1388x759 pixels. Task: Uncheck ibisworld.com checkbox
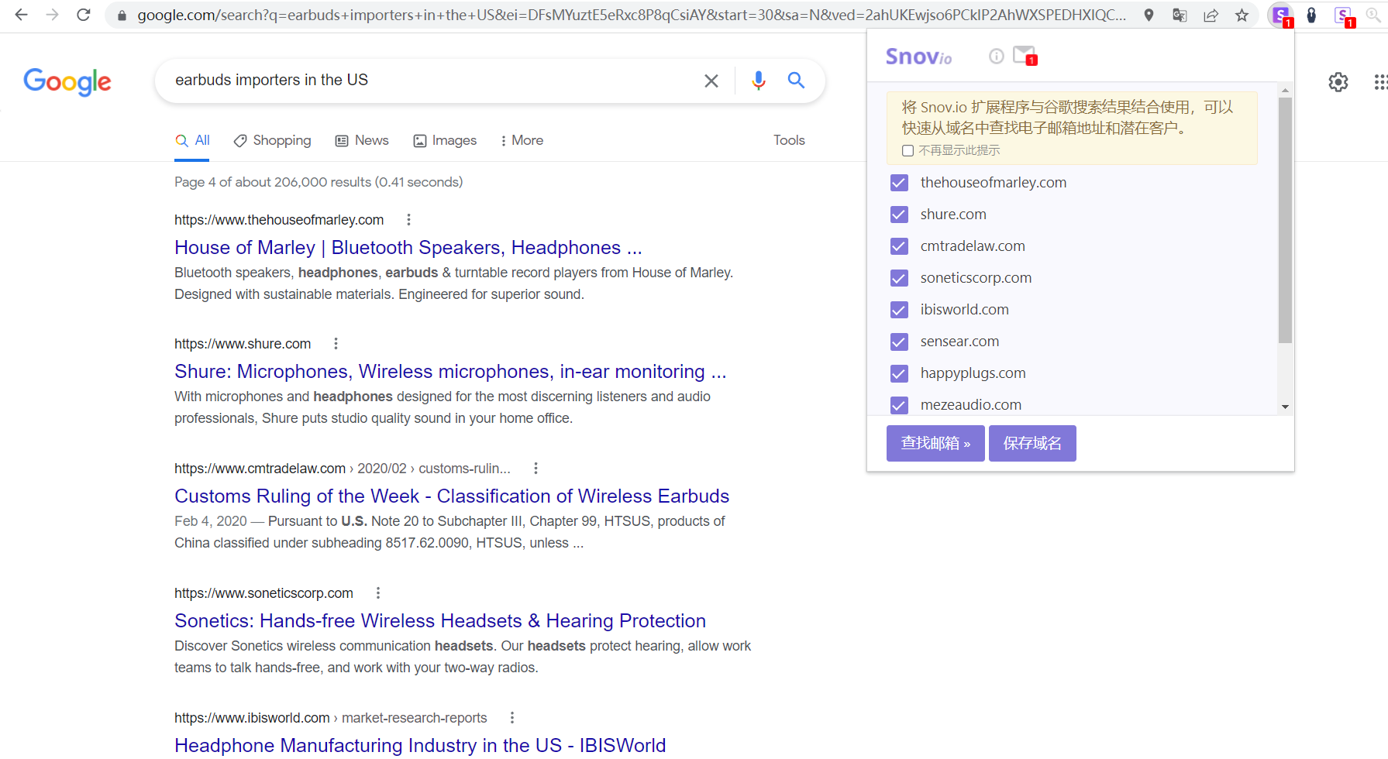point(899,310)
